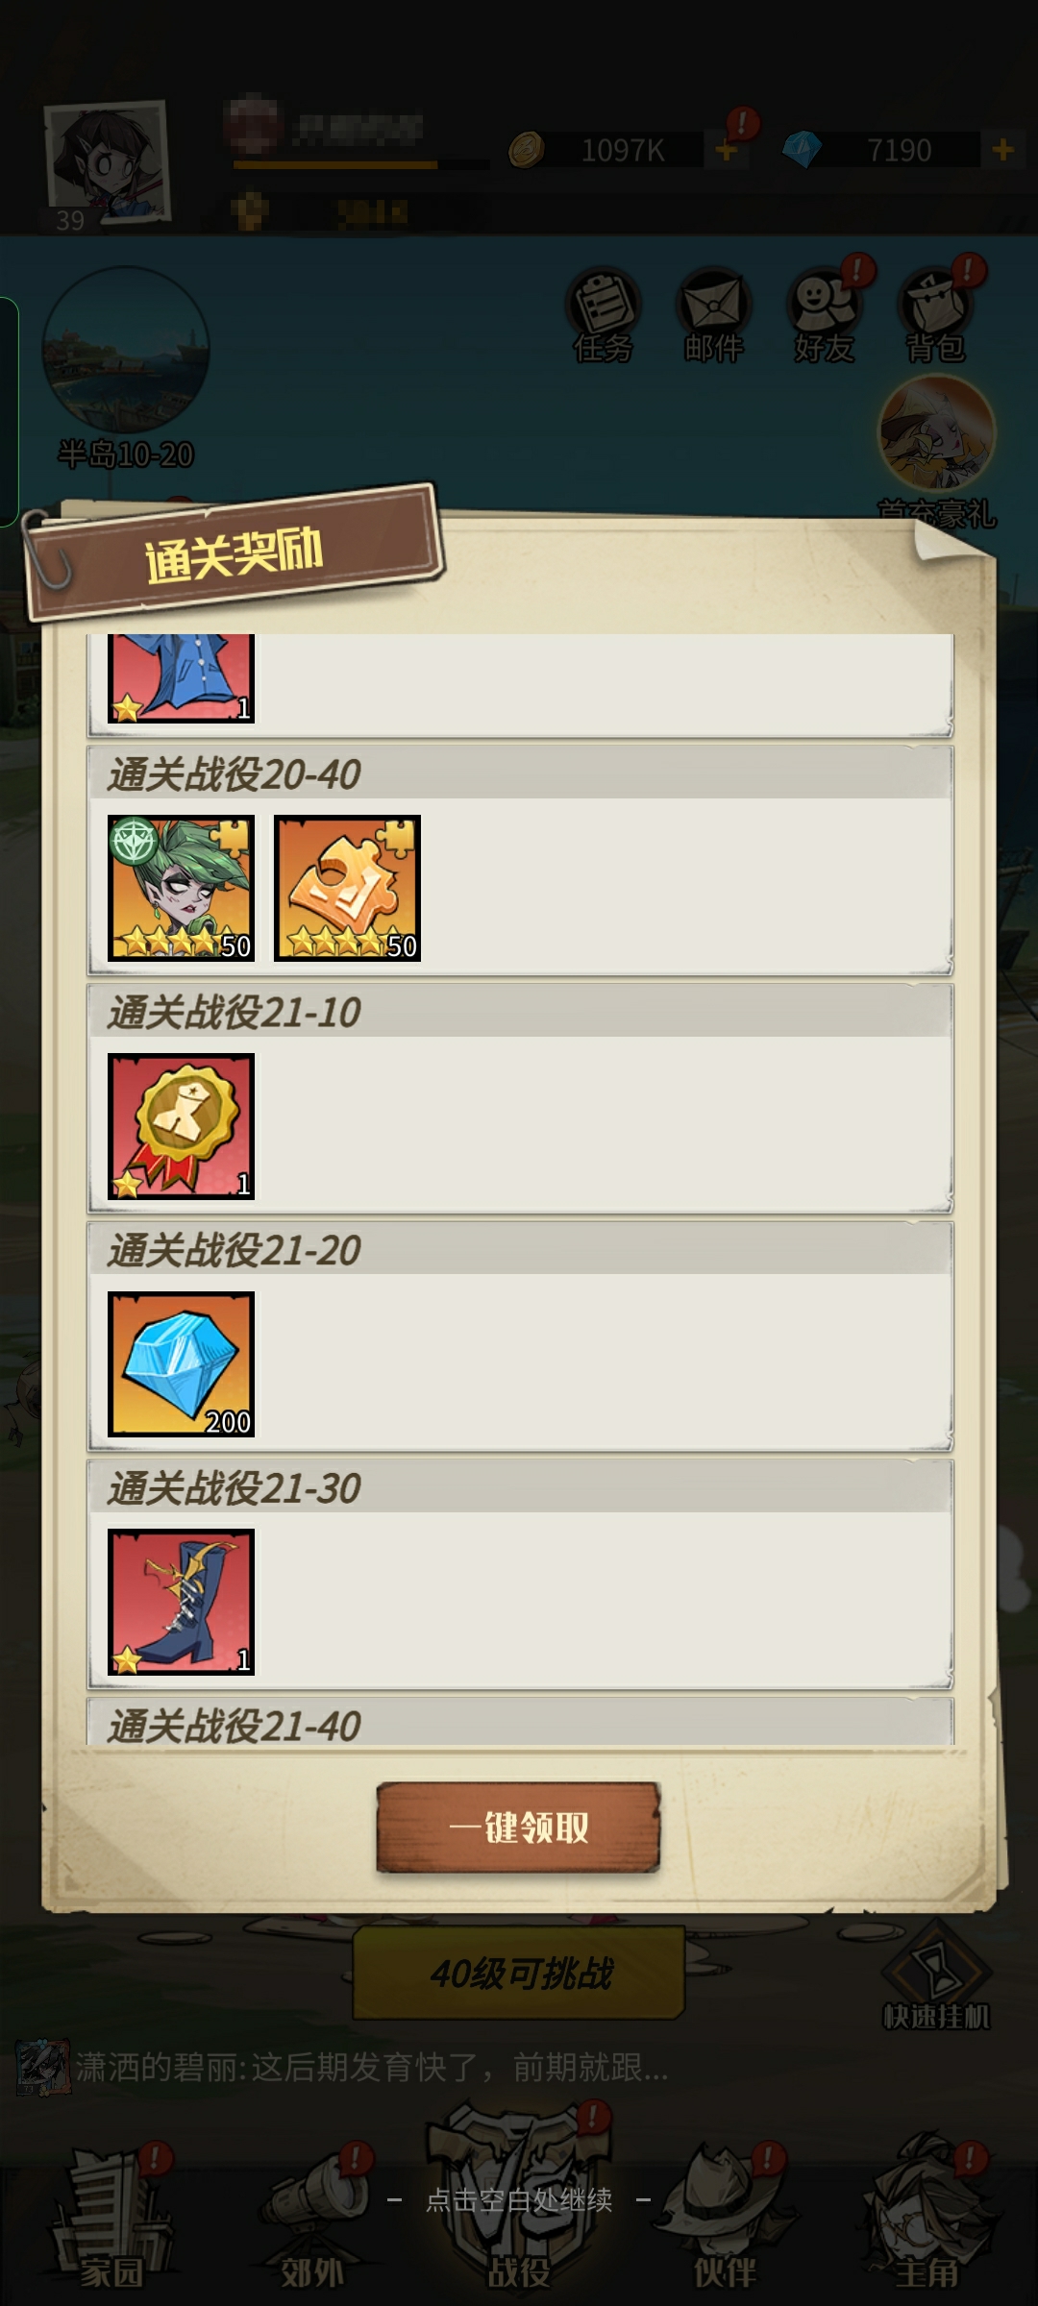The image size is (1038, 2306).
Task: Switch to the 伙伴 partners tab
Action: (726, 2220)
